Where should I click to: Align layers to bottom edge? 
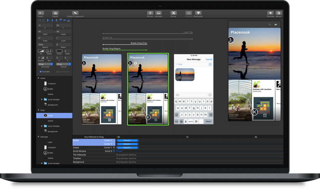tap(69, 20)
